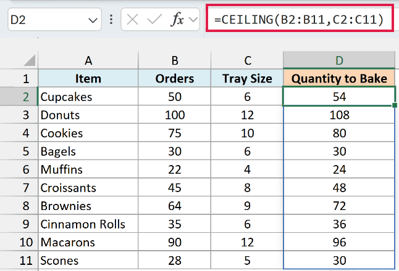Viewport: 399px width, 271px height.
Task: Select column D header
Action: pyautogui.click(x=339, y=60)
